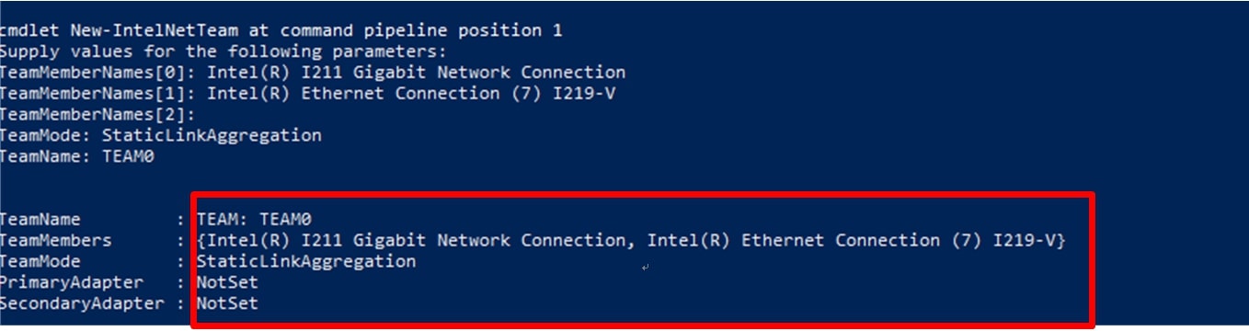Click the TeamMembers output label
The image size is (1249, 331).
point(56,240)
